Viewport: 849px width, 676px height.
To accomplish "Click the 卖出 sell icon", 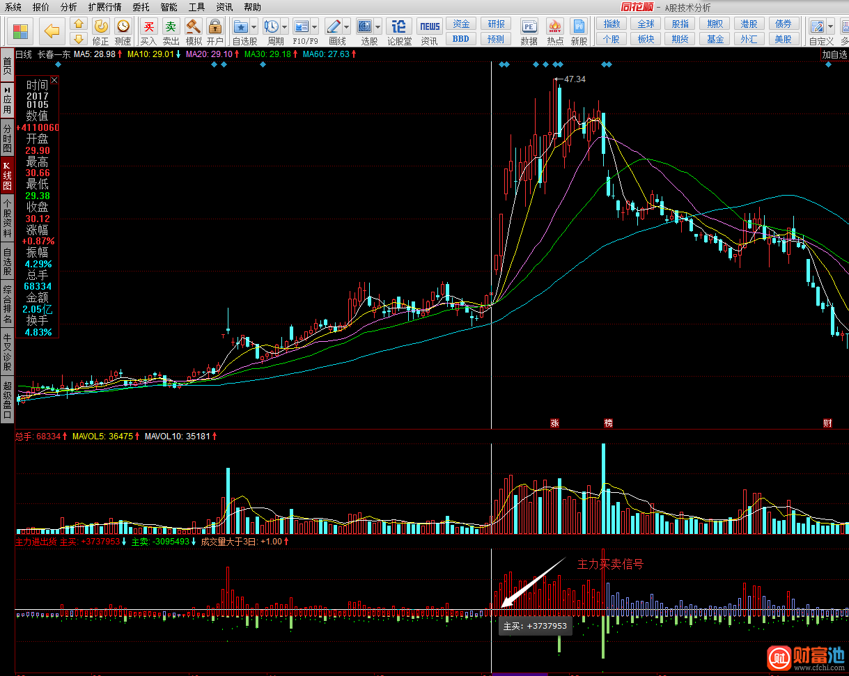I will pyautogui.click(x=171, y=26).
